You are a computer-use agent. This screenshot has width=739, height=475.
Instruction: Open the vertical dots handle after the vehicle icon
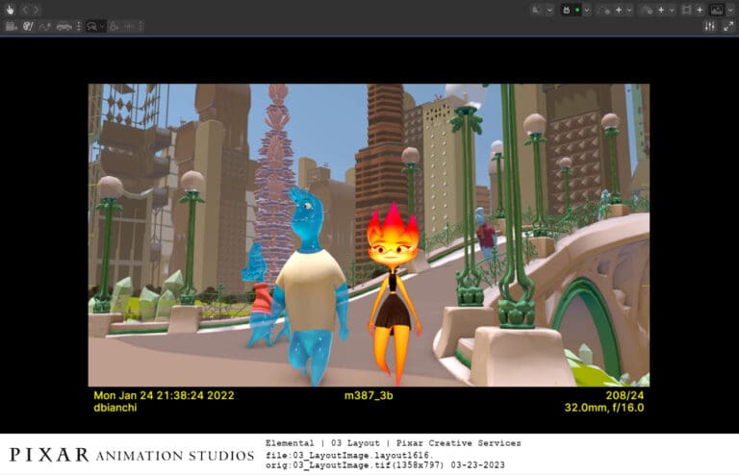[79, 26]
